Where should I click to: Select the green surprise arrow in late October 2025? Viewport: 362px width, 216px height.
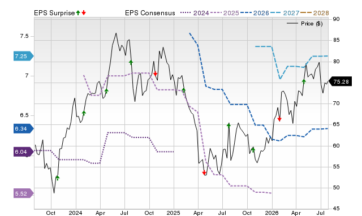coord(253,149)
